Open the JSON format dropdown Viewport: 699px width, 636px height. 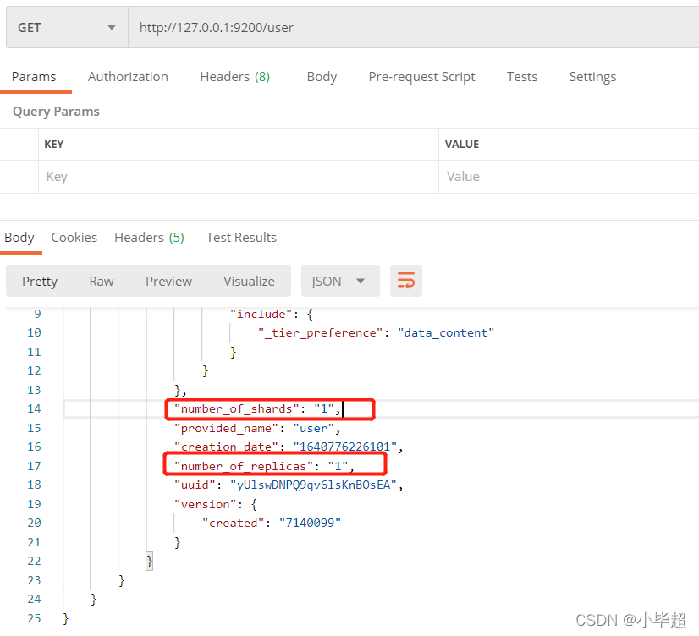pos(340,281)
